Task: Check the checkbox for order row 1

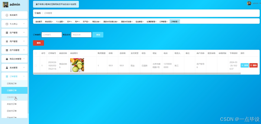Action: pyautogui.click(x=35, y=66)
